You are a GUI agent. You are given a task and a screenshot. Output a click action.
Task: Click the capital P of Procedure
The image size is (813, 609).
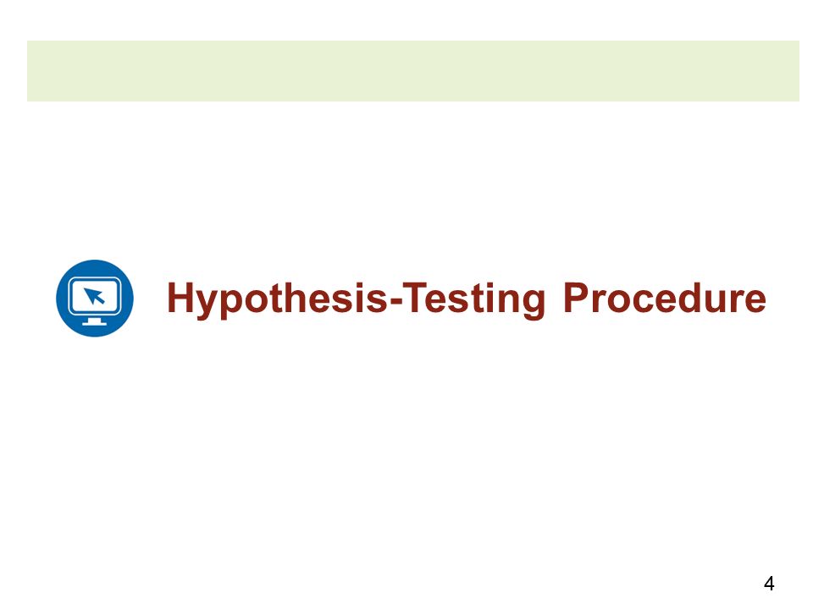click(576, 297)
